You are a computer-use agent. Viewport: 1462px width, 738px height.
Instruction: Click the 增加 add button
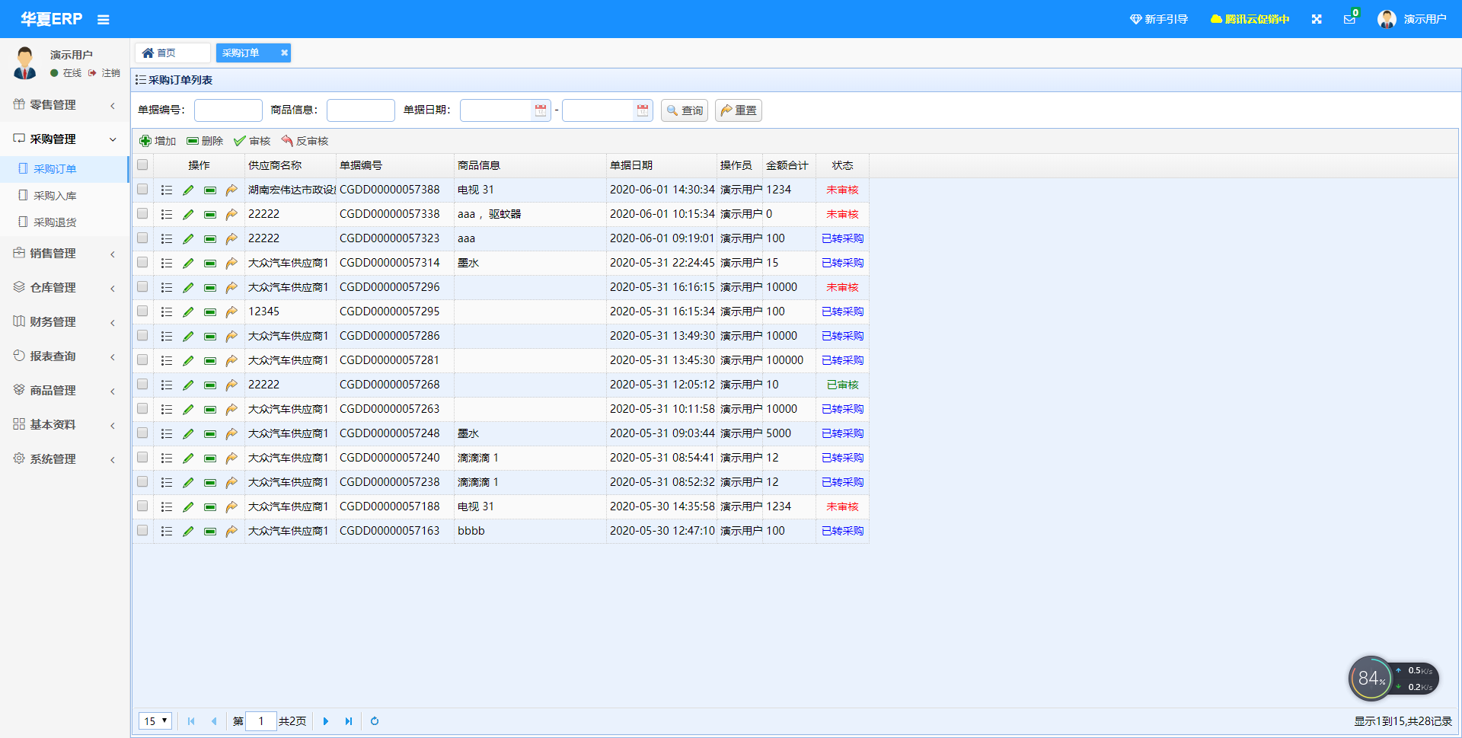158,141
